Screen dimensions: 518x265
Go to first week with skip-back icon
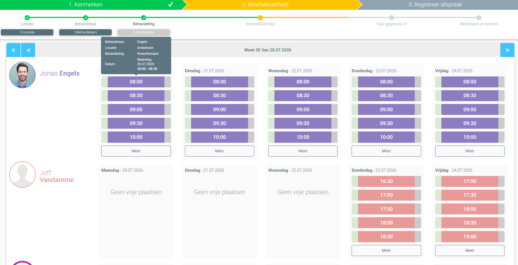point(13,50)
